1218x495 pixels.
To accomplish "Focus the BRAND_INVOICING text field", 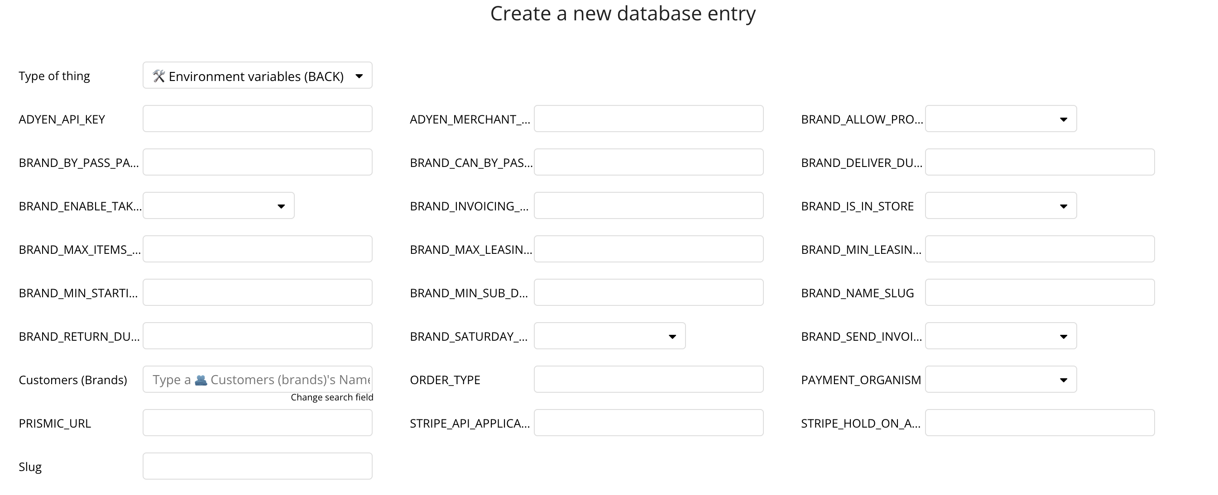I will pyautogui.click(x=648, y=206).
